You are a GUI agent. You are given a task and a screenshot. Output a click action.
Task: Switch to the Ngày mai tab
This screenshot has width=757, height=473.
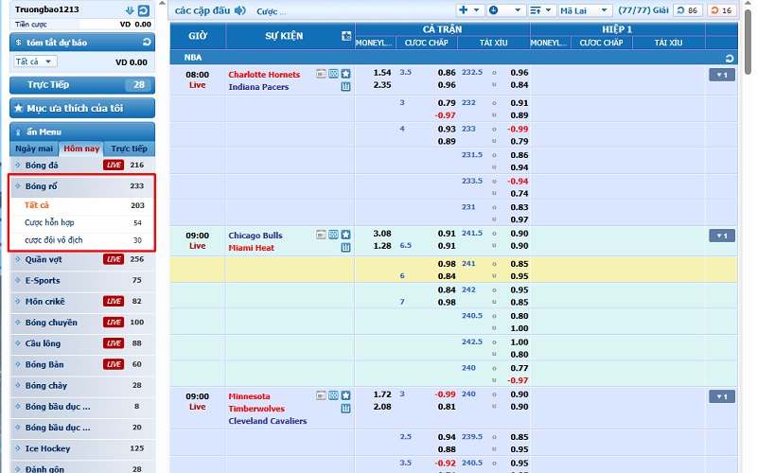(34, 149)
